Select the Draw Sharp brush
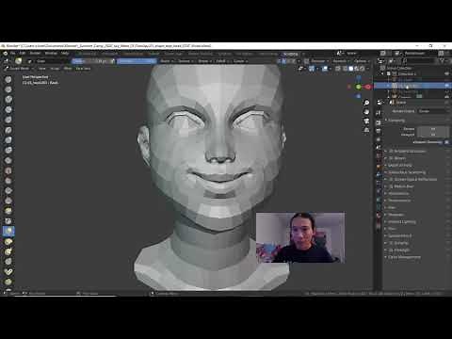452x339 pixels. [x=8, y=89]
